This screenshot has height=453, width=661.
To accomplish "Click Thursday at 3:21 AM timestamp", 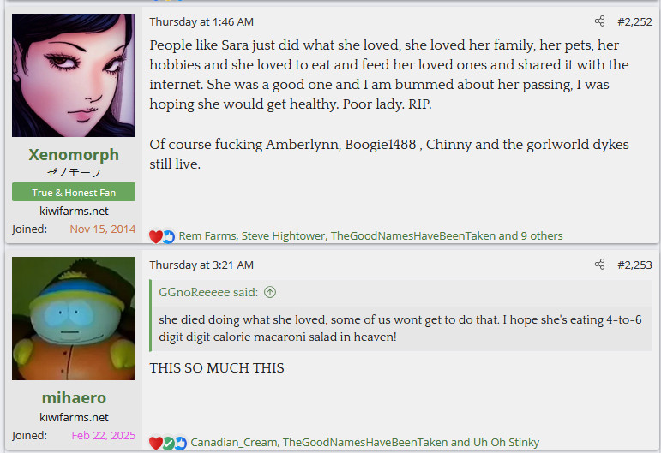I will (201, 265).
